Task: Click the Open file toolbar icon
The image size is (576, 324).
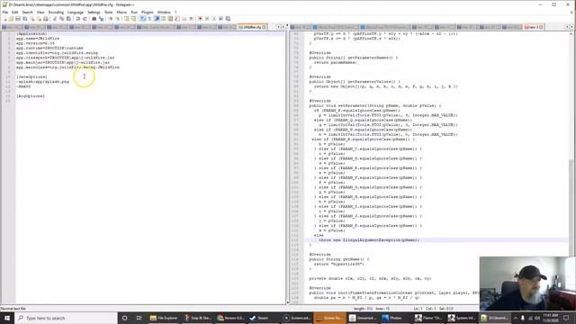Action: click(x=11, y=18)
